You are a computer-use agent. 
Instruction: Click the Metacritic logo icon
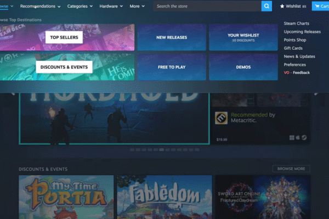pos(221,118)
